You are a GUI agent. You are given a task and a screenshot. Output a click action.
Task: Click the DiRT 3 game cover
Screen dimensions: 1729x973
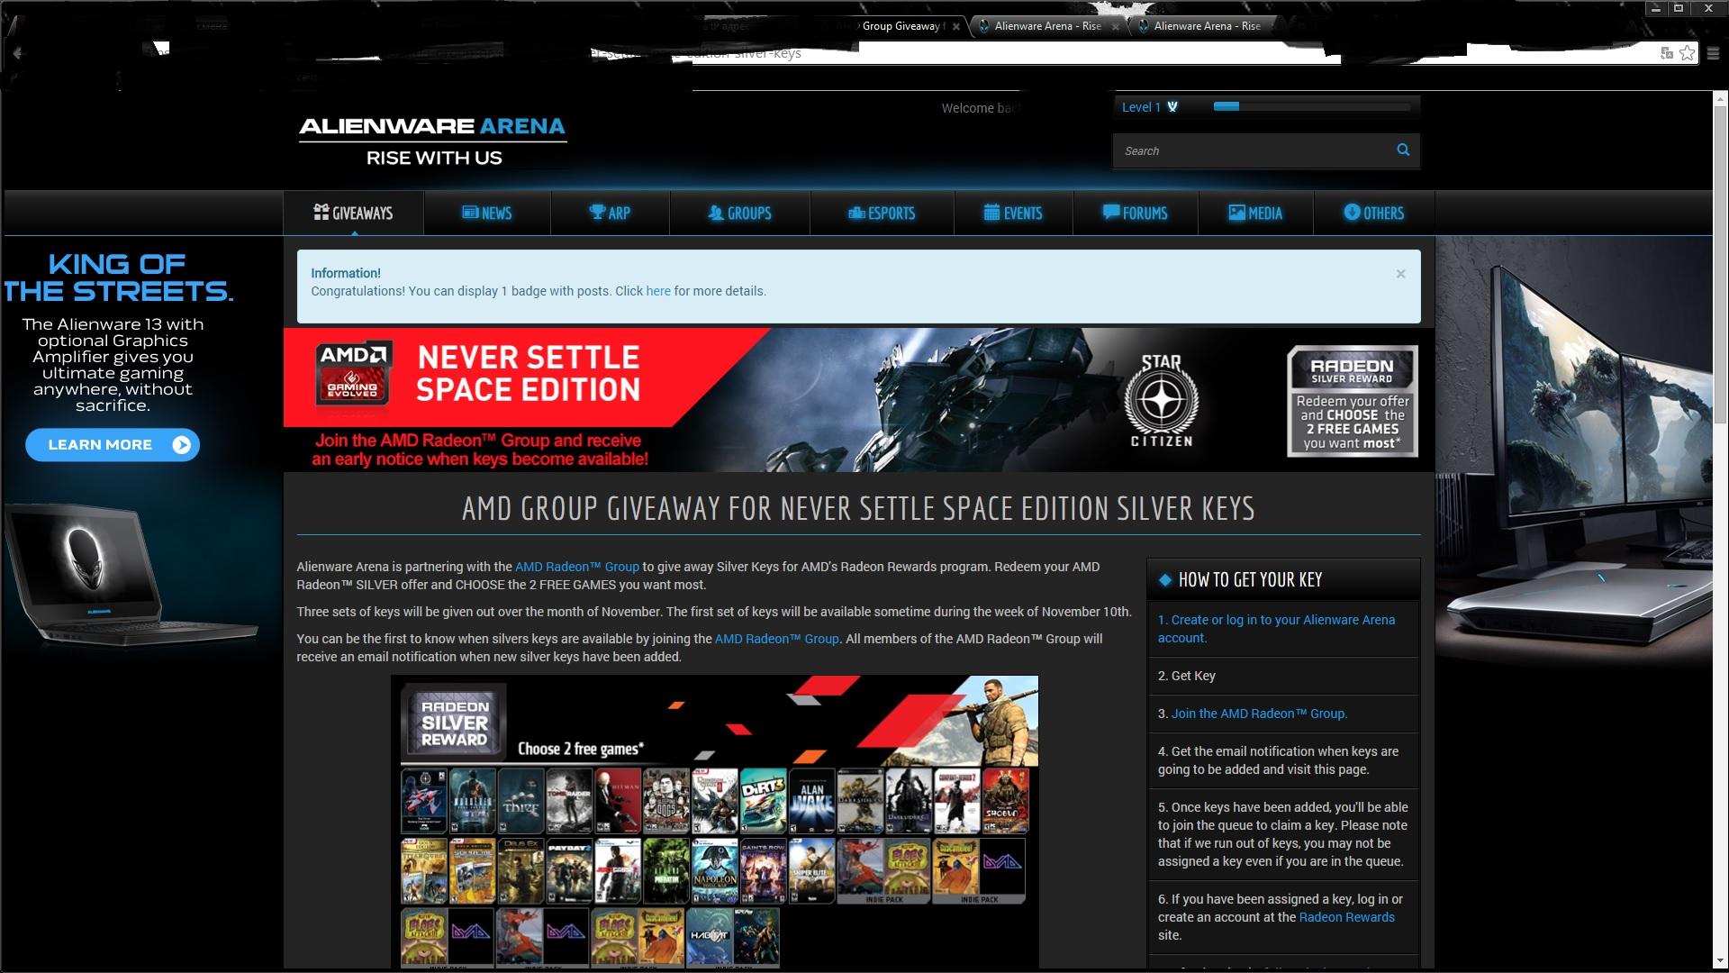764,801
